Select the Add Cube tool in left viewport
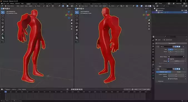Viewport: 188px width, 102px height. click(x=3, y=41)
